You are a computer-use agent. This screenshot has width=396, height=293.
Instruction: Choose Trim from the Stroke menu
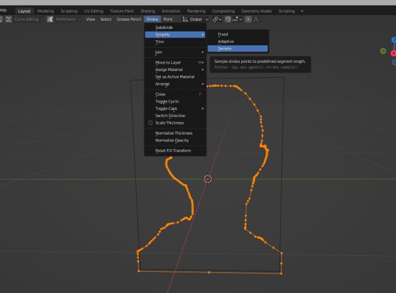pyautogui.click(x=175, y=42)
